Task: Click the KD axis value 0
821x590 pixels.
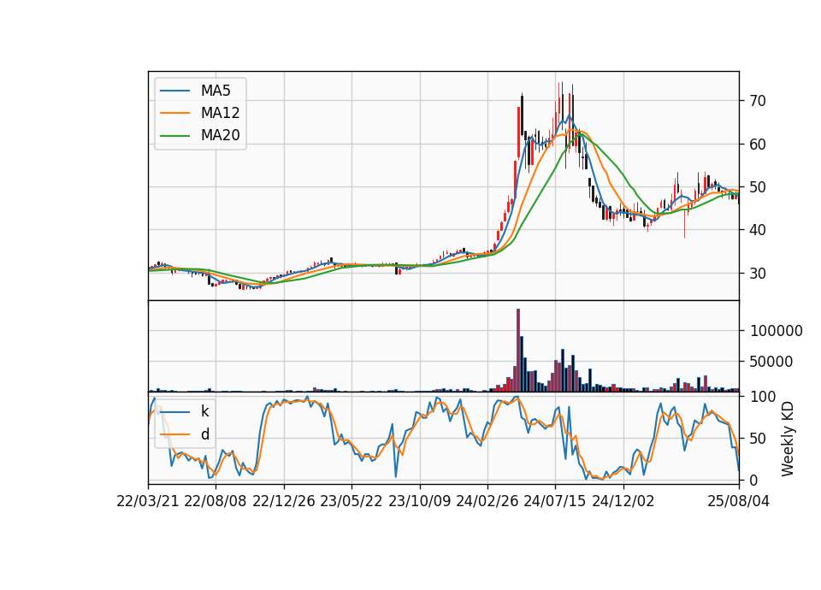Action: (754, 480)
